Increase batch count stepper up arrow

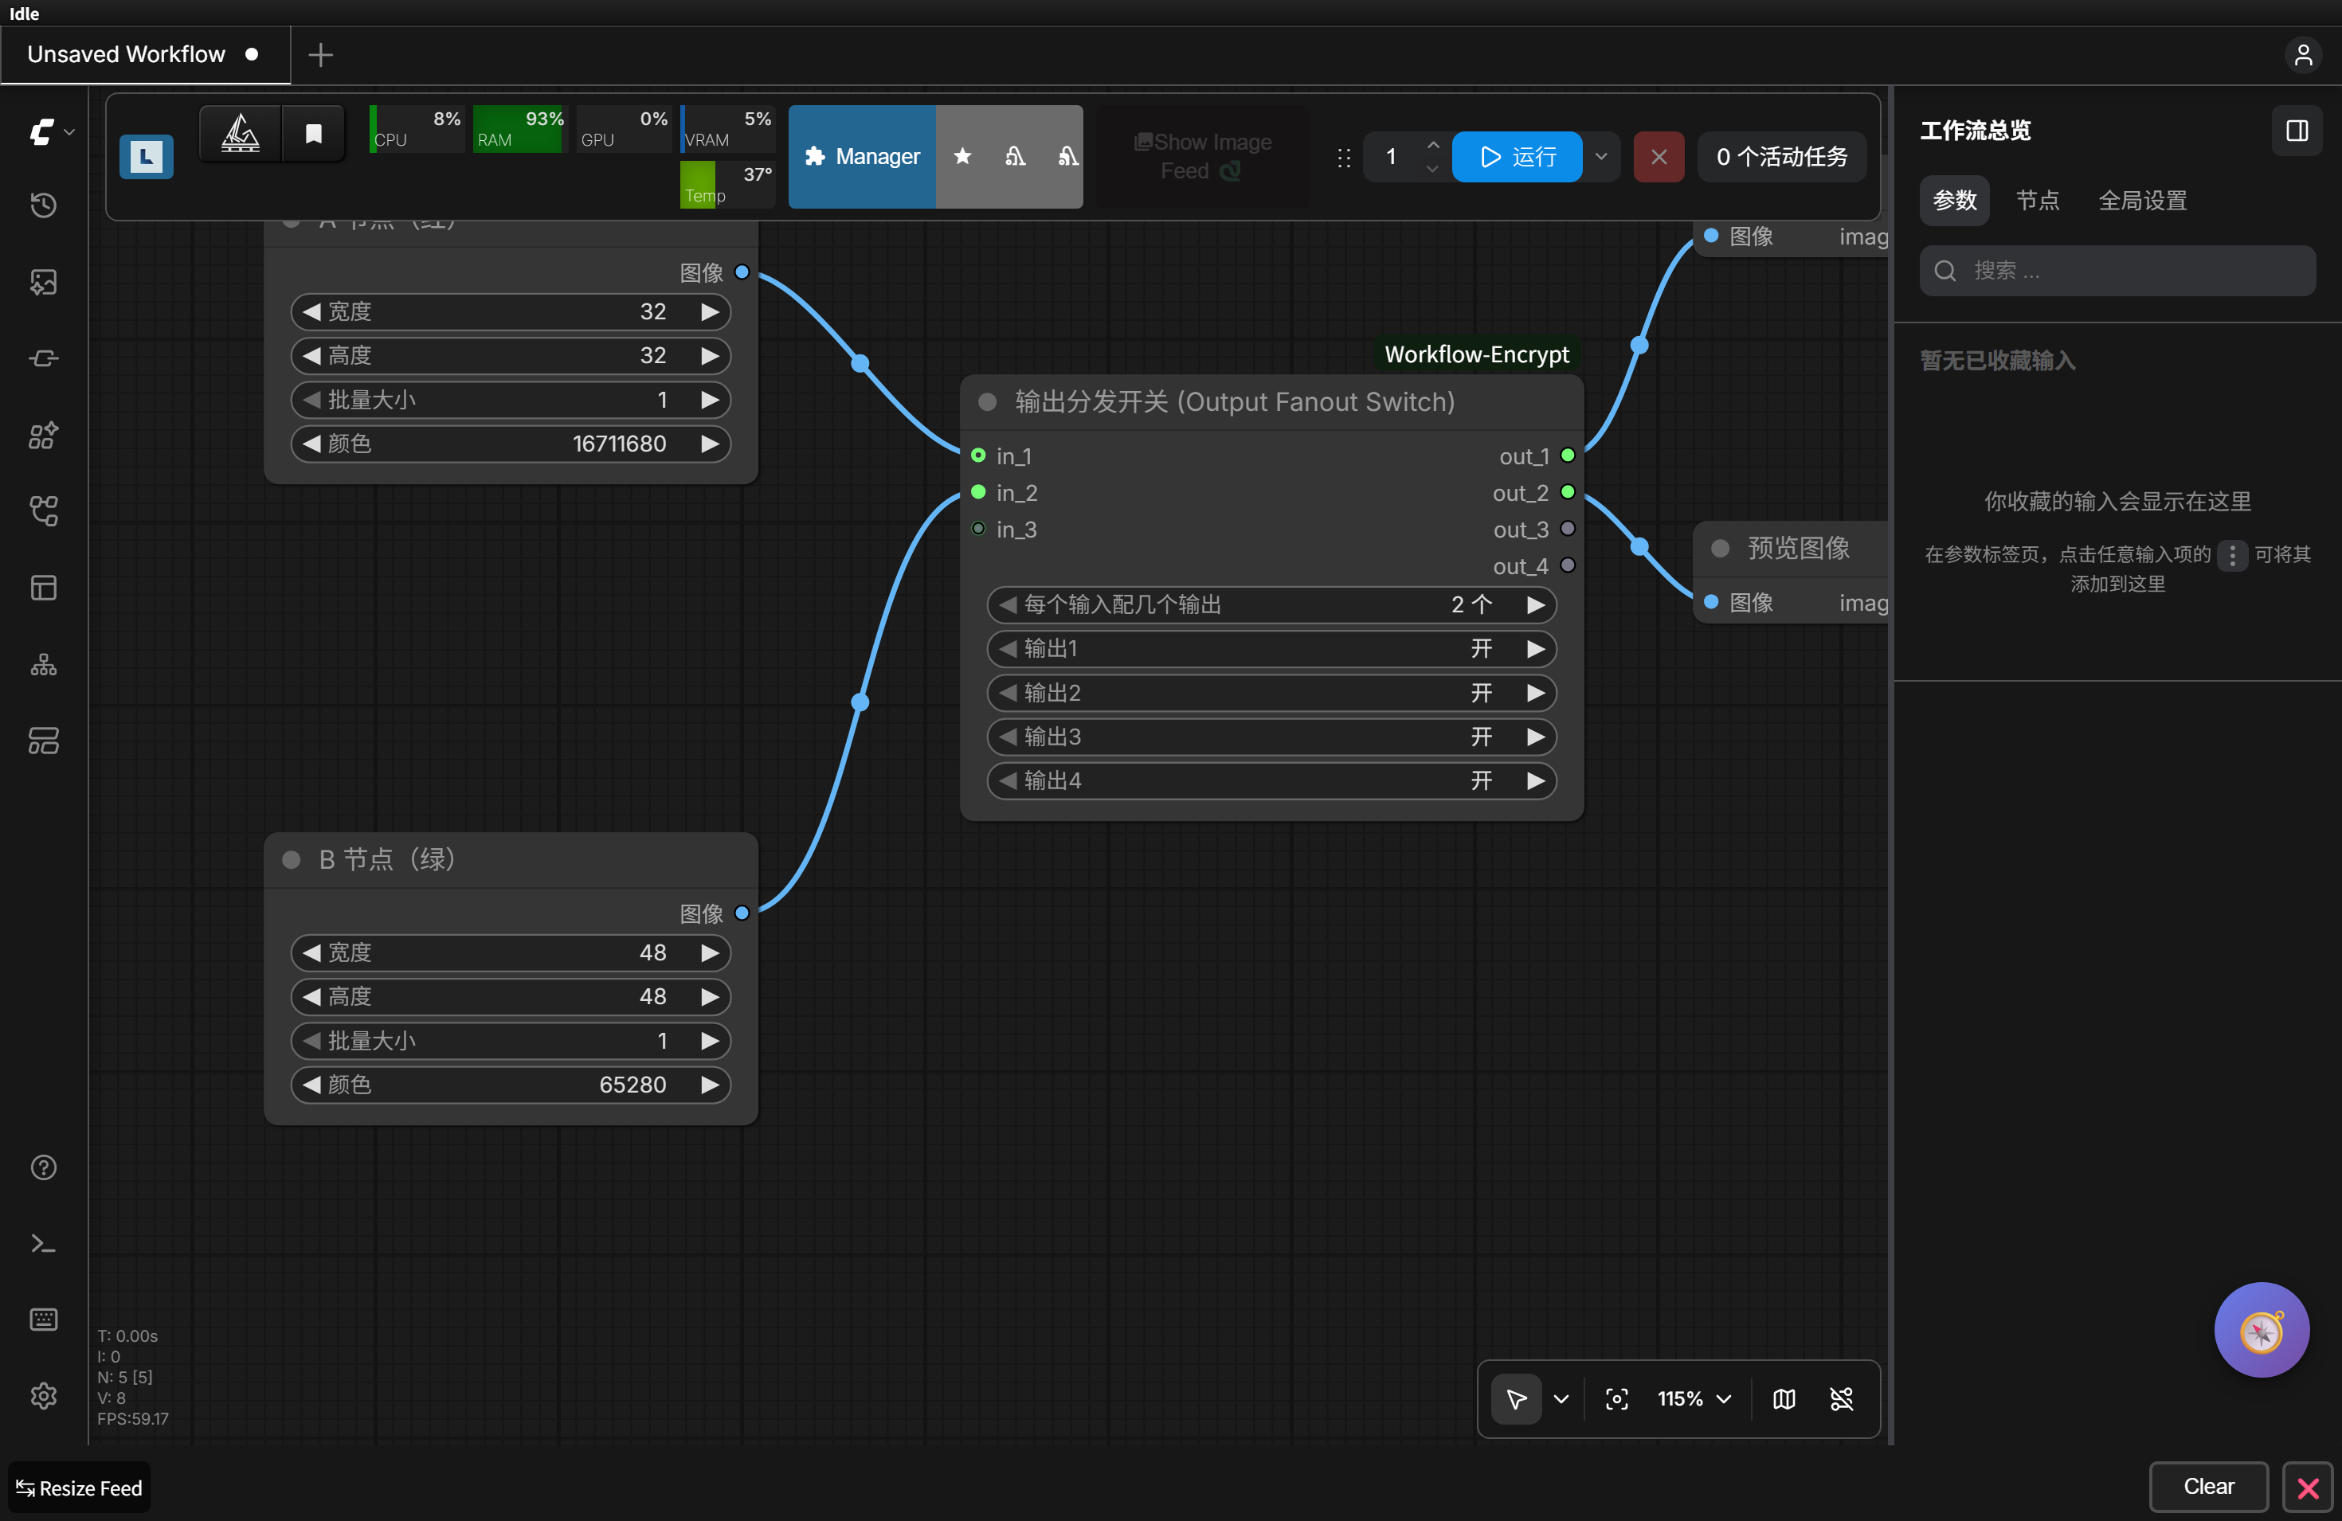tap(1433, 145)
